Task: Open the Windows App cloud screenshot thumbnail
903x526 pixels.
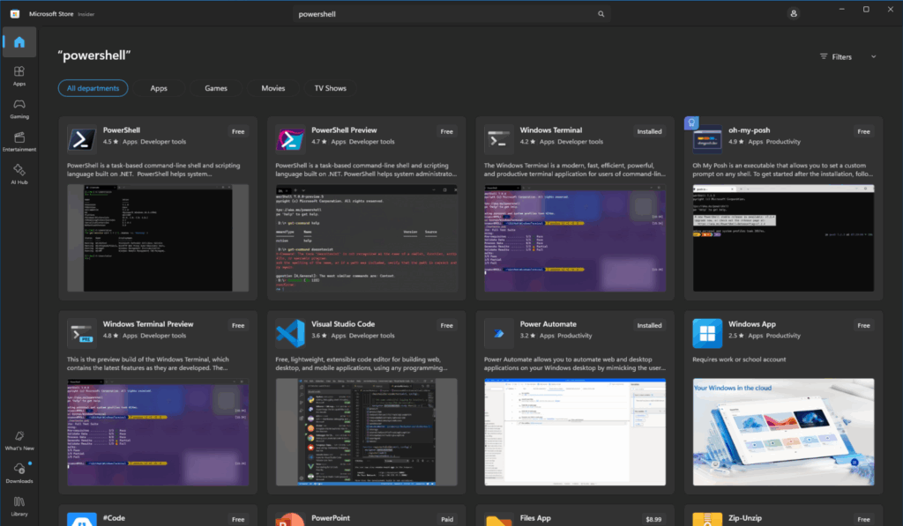Action: click(x=783, y=432)
